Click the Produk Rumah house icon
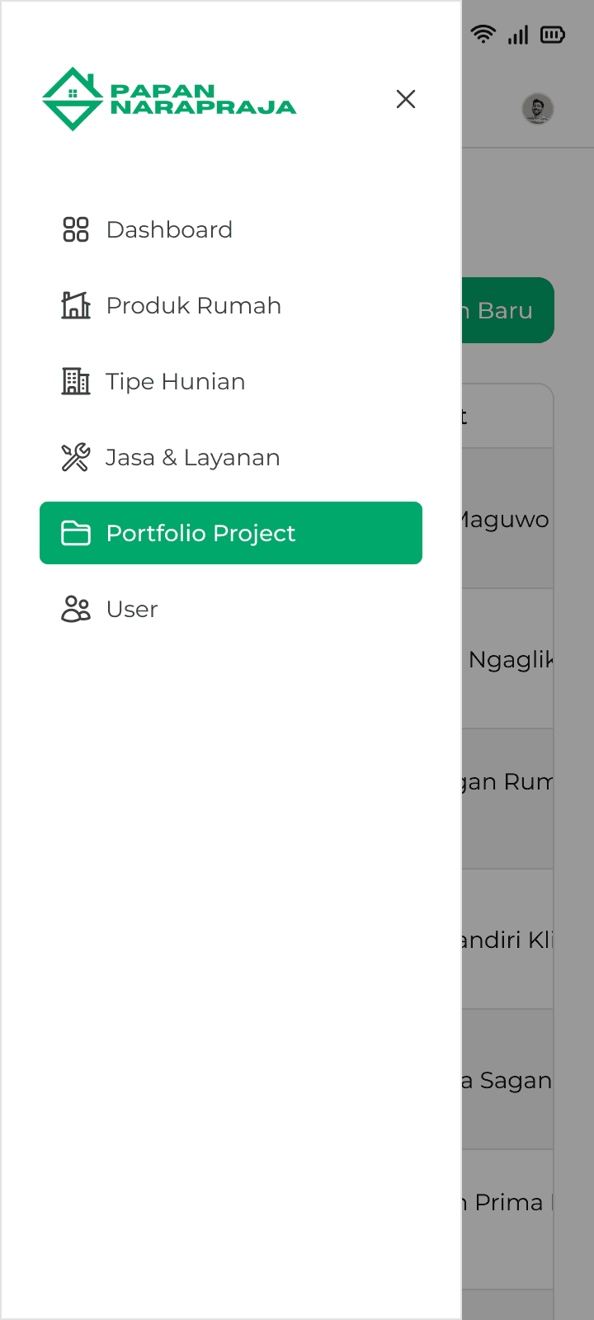594x1320 pixels. pyautogui.click(x=76, y=305)
